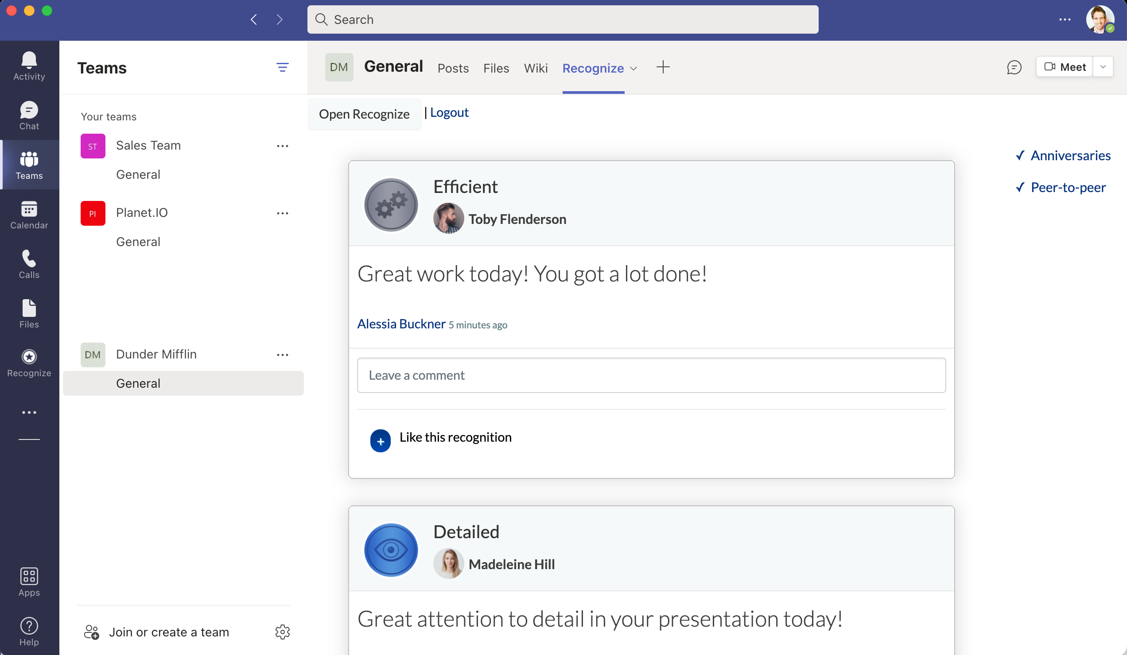Select the Chat icon in the sidebar
Screen dimensions: 1127x655
click(29, 116)
